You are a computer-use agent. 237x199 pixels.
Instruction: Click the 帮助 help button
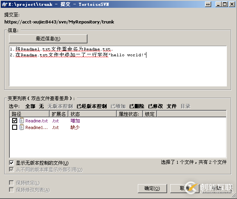coord(217,188)
